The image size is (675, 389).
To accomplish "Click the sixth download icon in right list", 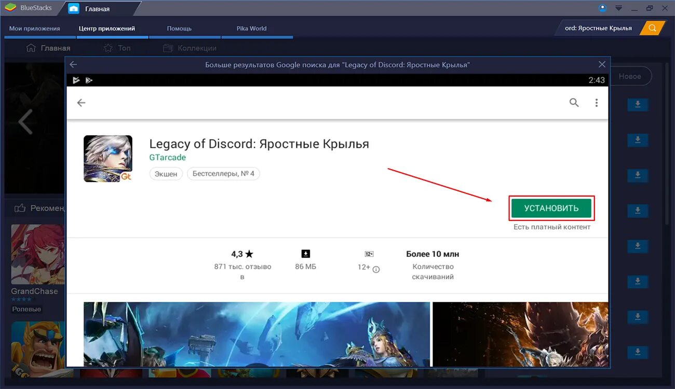I will point(638,281).
